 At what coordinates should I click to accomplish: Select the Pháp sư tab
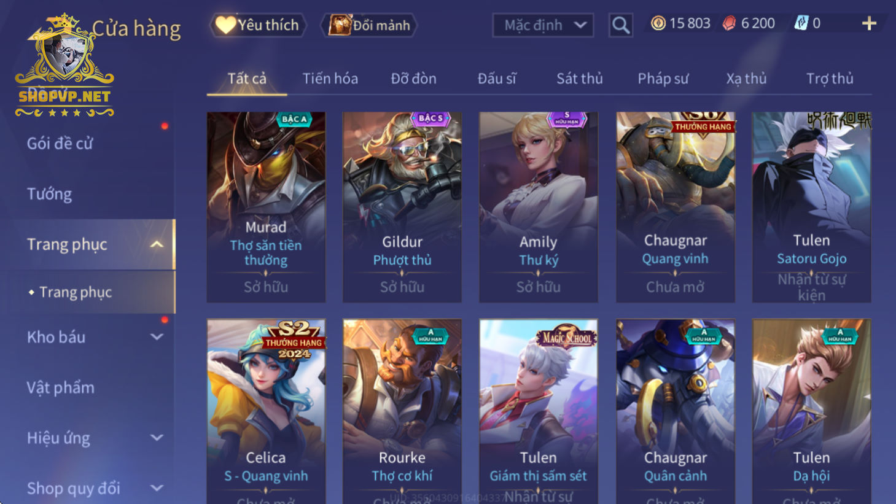point(663,79)
